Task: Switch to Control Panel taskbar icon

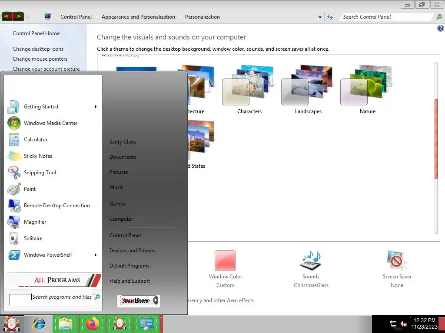Action: pyautogui.click(x=146, y=324)
